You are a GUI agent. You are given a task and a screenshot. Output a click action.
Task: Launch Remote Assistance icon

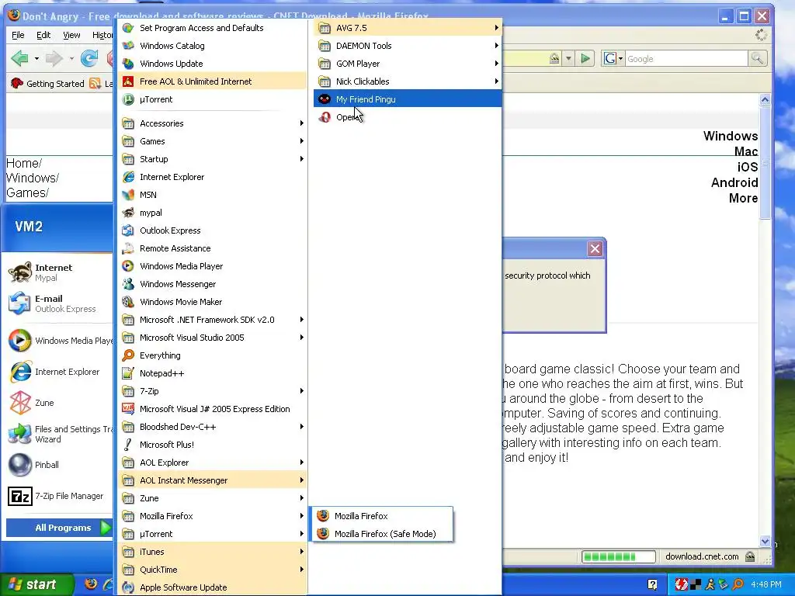click(x=128, y=248)
